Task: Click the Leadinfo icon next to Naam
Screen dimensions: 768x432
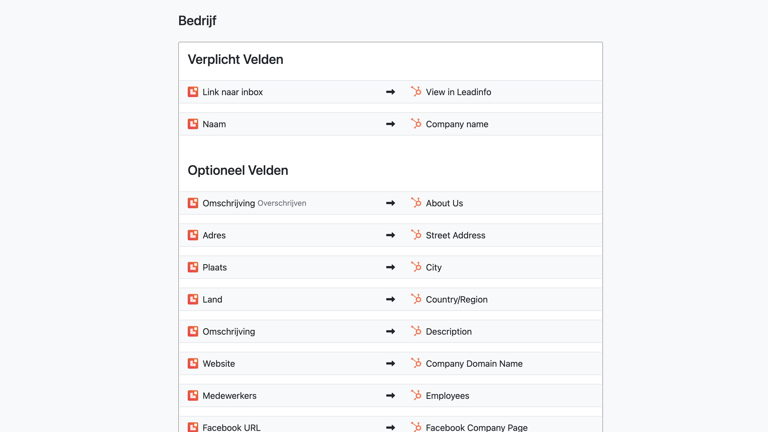Action: point(193,124)
